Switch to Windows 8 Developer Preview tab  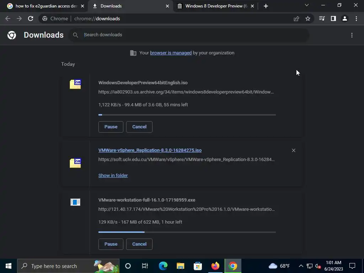(x=215, y=6)
